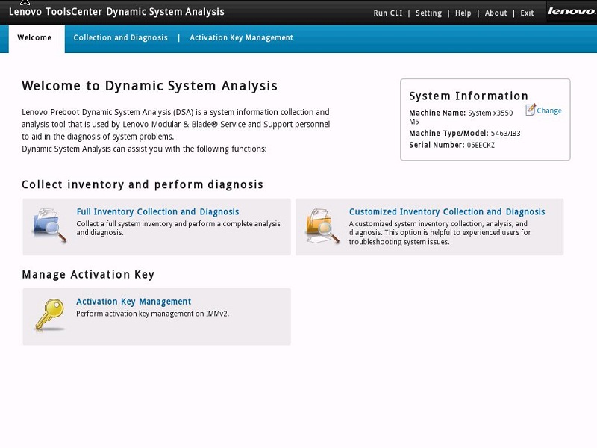Open Run CLI from the top bar

[387, 13]
